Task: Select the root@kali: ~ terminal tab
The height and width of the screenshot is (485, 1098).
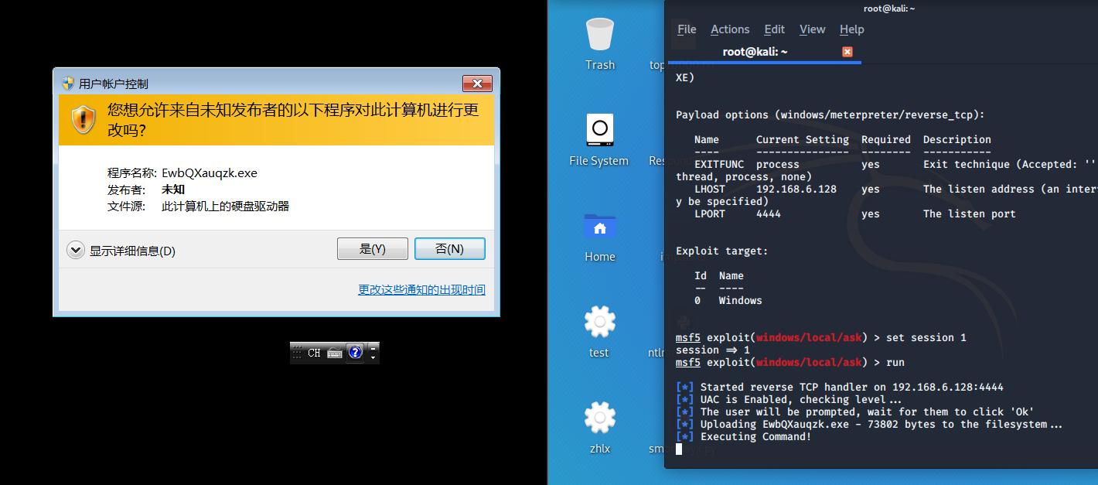Action: (x=764, y=52)
